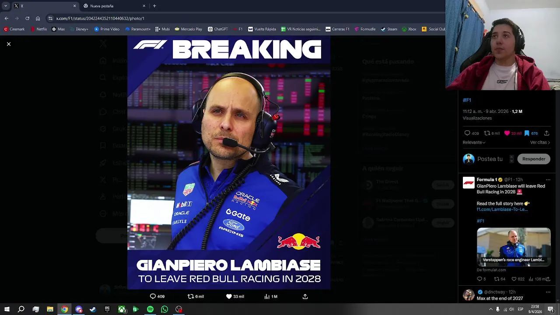Open the tab search dropdown arrow

click(6, 6)
